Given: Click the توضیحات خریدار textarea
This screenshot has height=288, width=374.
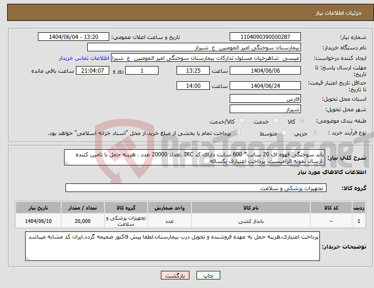Looking at the screenshot, I should click(172, 246).
